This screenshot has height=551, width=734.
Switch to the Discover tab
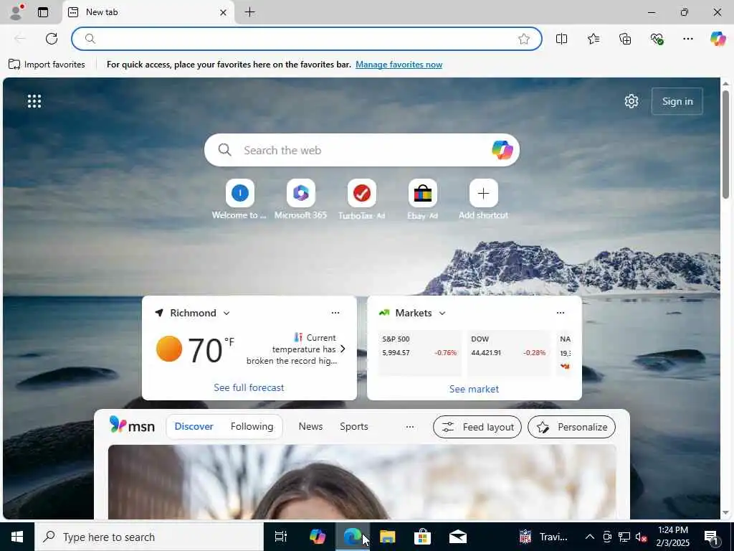[194, 426]
